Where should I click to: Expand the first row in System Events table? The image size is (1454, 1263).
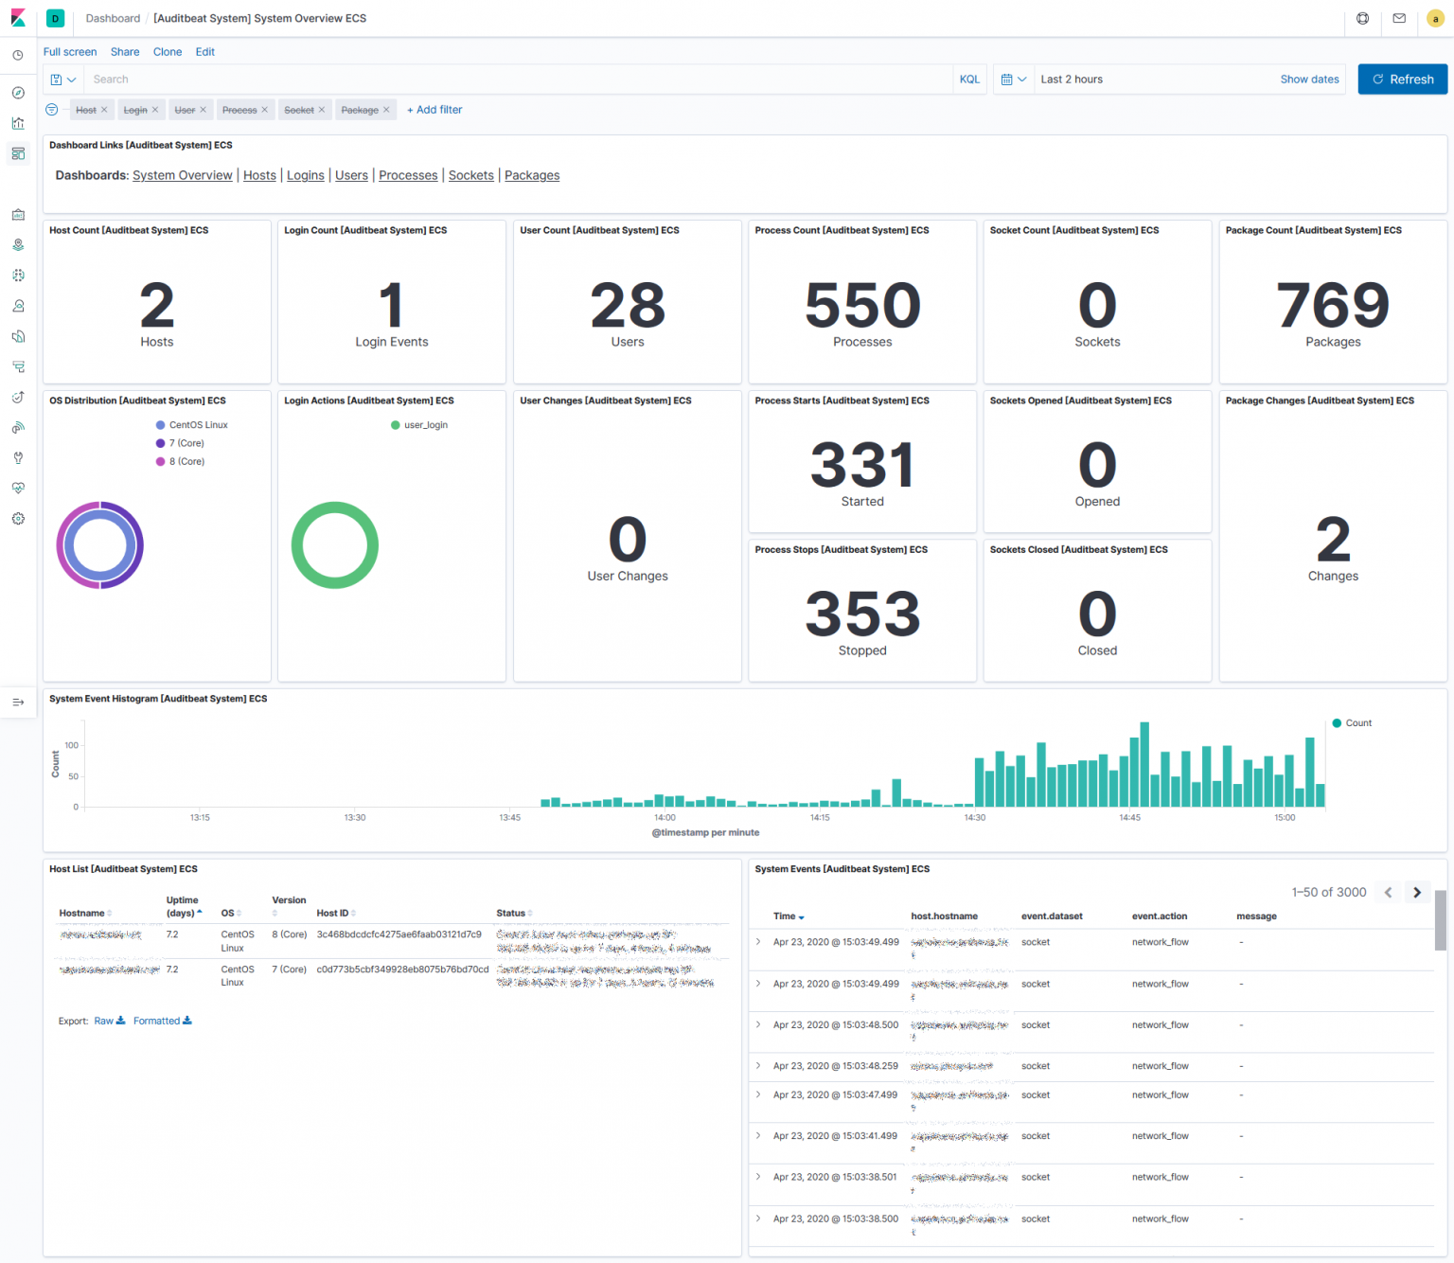pyautogui.click(x=757, y=941)
